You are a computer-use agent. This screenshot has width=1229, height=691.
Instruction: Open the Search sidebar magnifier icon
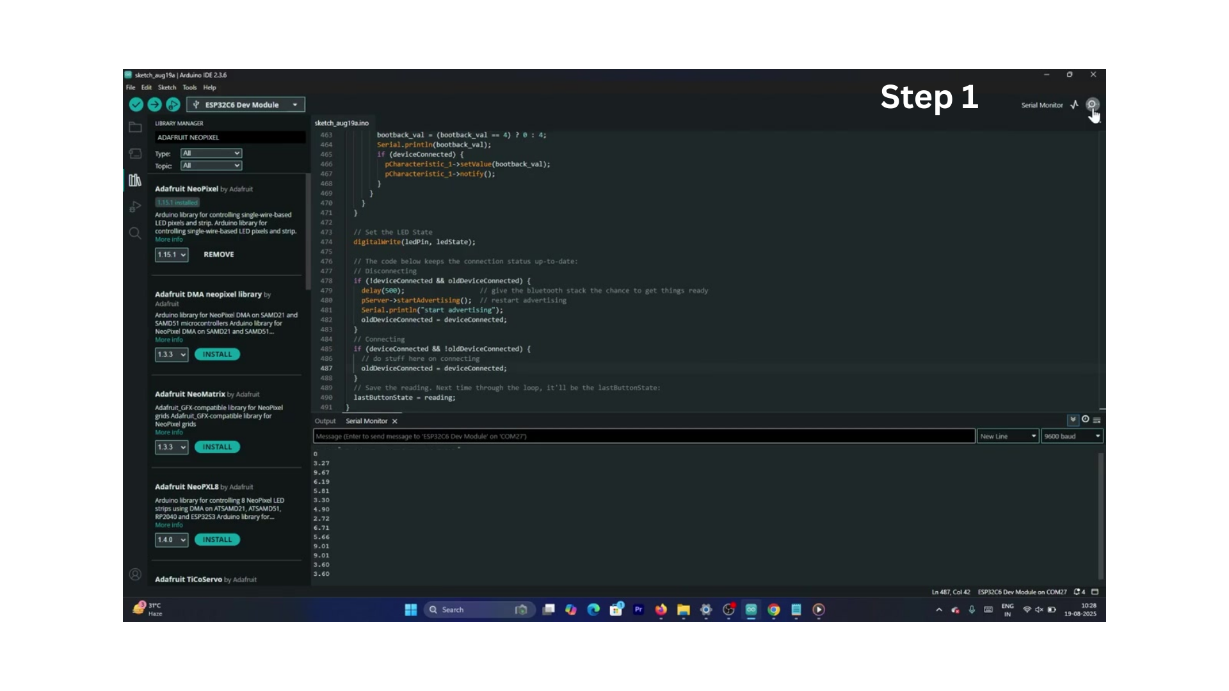click(135, 233)
